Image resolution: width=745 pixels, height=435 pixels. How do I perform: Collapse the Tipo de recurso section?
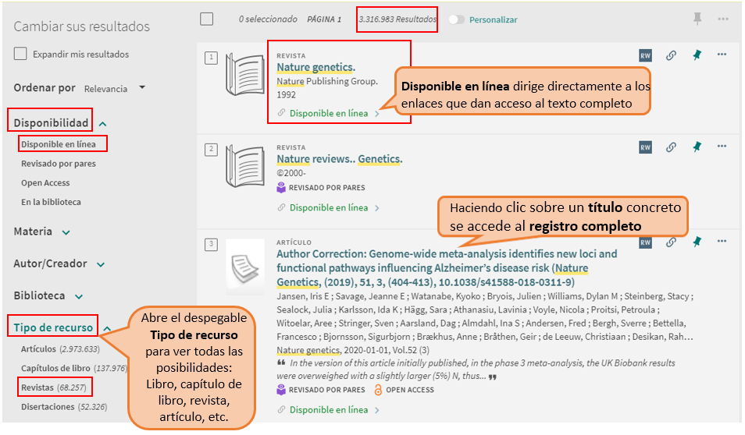[106, 329]
